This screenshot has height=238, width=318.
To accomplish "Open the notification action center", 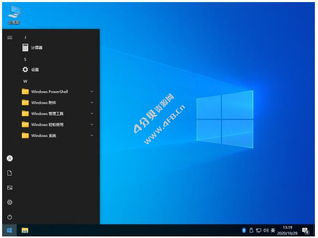I will [x=306, y=230].
